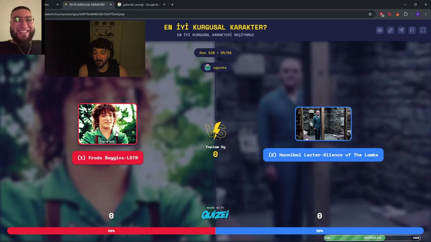Minimize the Chrome window

point(405,5)
